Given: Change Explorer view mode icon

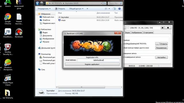Looking at the screenshot, I should [x=106, y=9].
